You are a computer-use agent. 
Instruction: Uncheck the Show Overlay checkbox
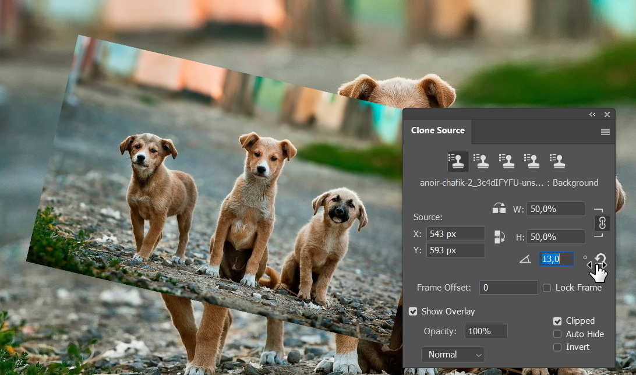tap(413, 312)
